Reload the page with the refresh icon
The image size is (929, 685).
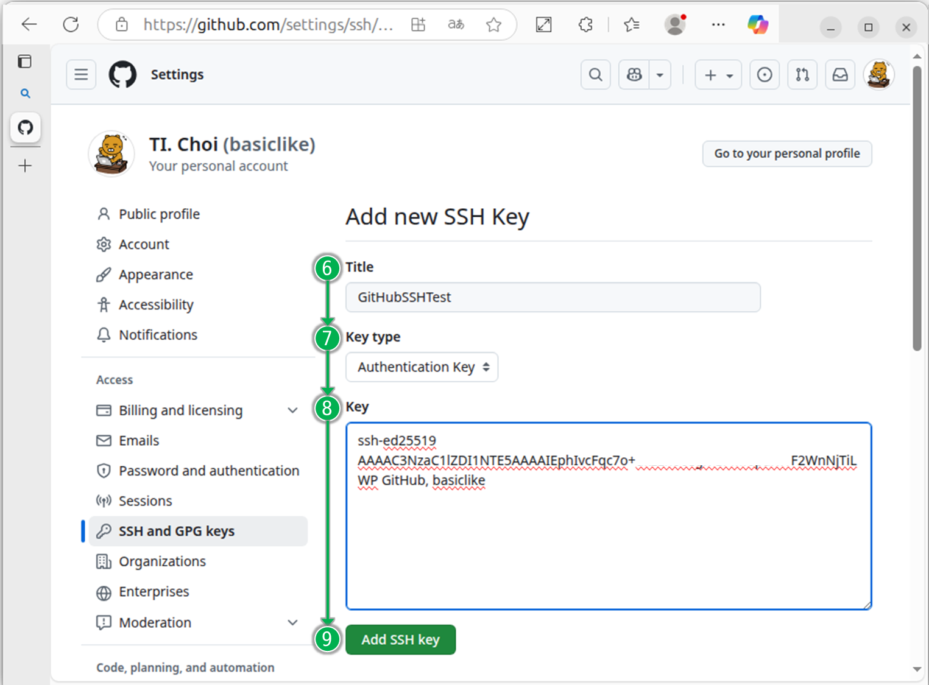[71, 24]
